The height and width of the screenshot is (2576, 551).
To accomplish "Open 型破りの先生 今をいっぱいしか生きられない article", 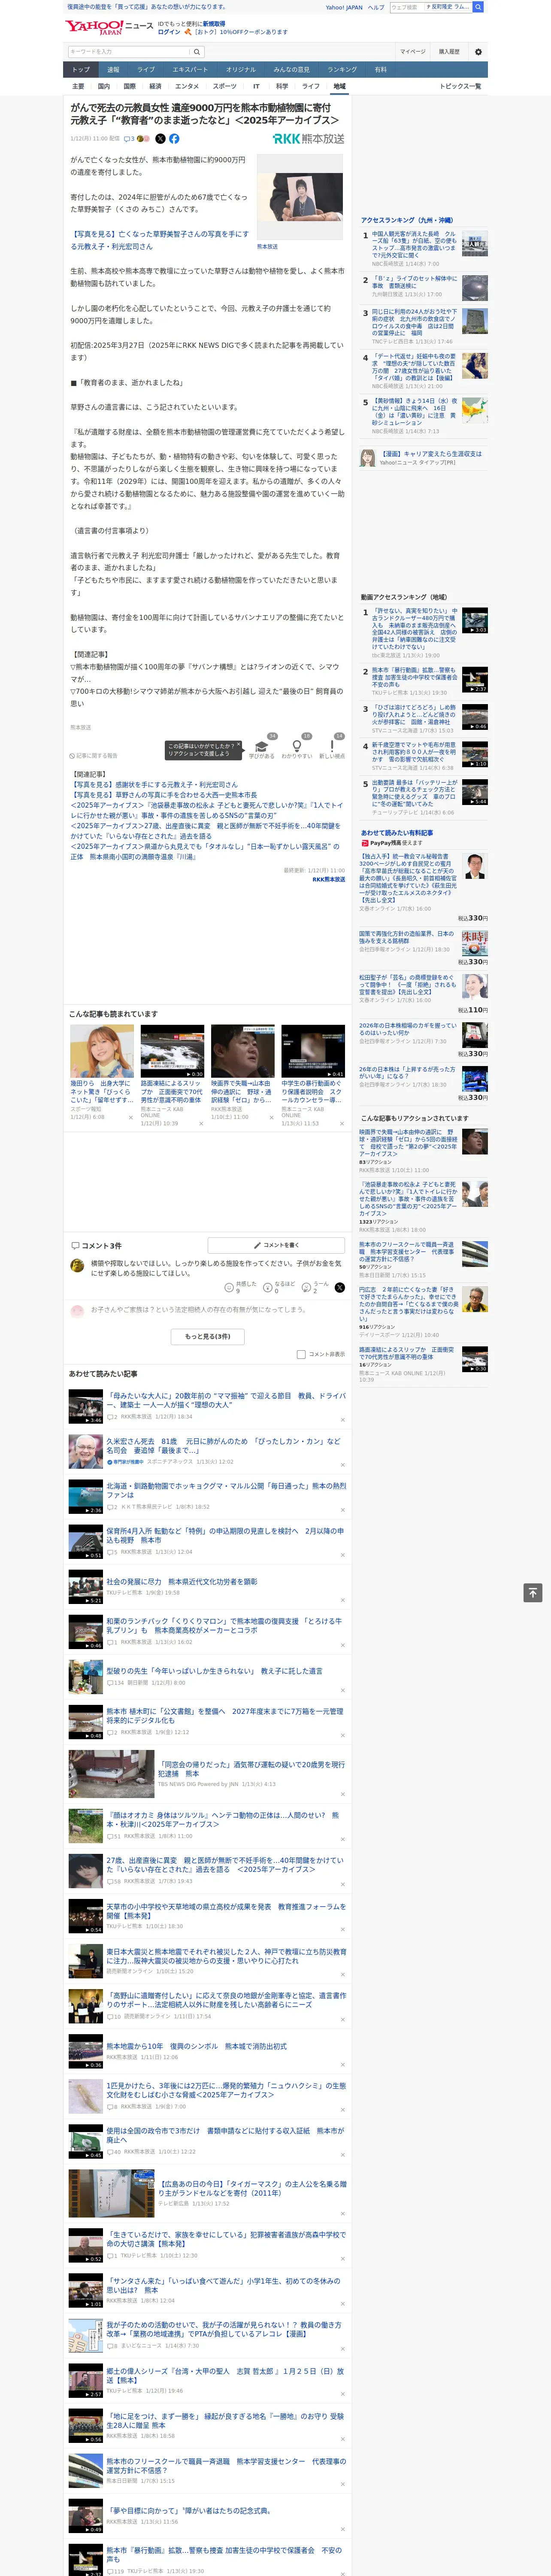I will pos(214,1671).
